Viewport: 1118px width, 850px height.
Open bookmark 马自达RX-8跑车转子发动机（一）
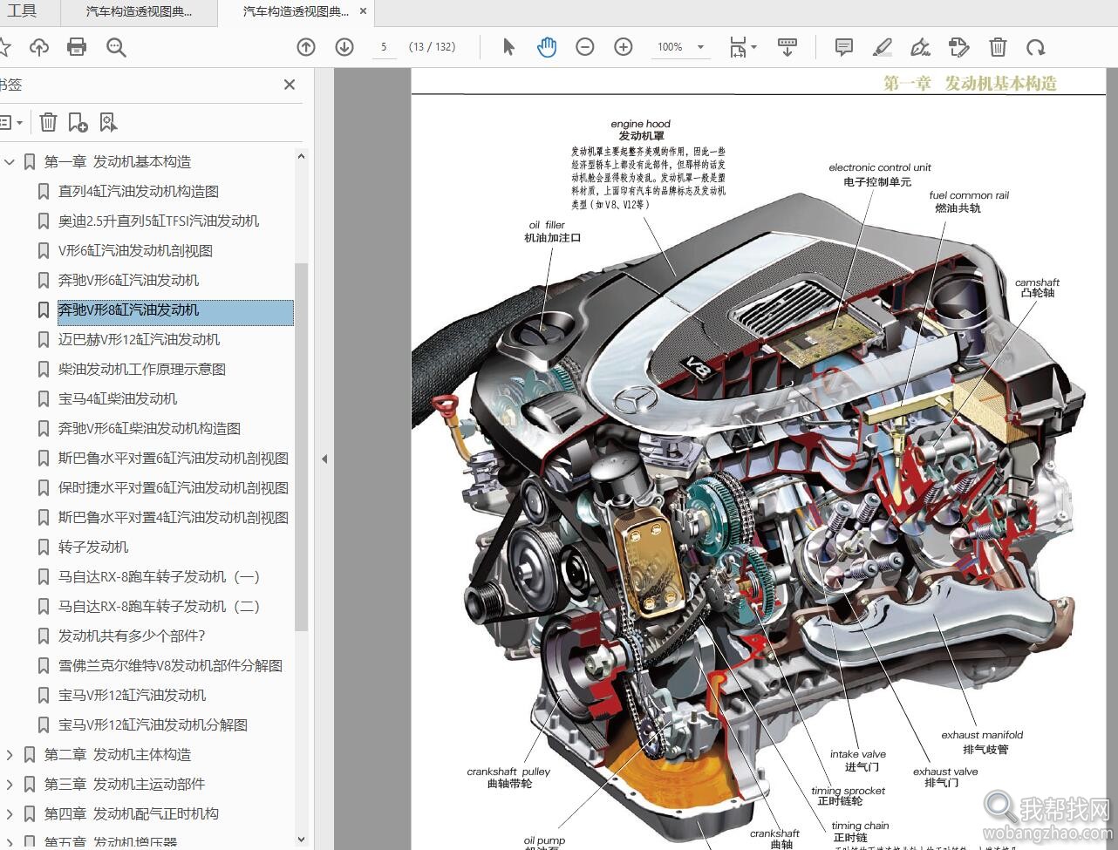tap(159, 576)
